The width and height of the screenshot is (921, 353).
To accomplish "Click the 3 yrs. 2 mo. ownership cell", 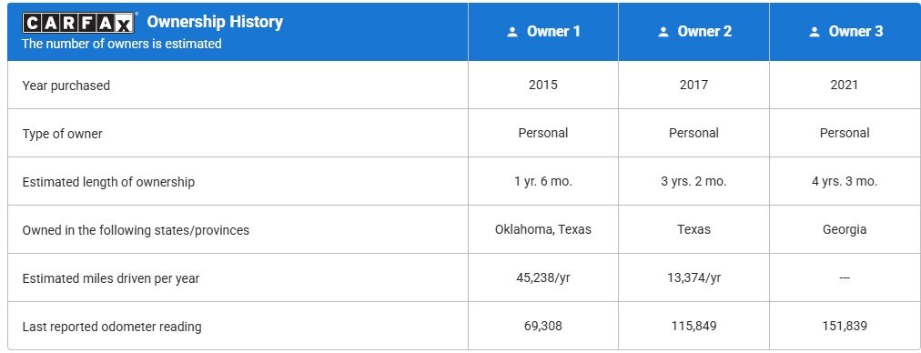I will [693, 181].
